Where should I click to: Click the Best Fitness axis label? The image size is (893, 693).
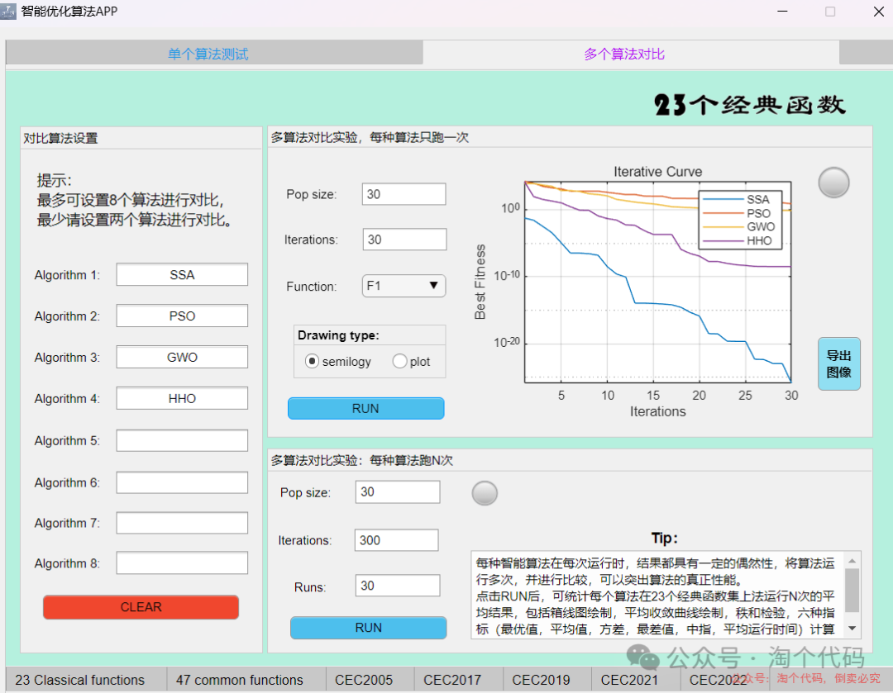pyautogui.click(x=480, y=282)
